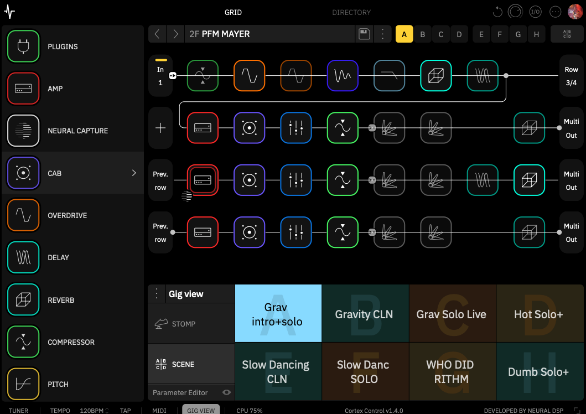The width and height of the screenshot is (586, 414).
Task: Select scene B in the top bar
Action: [x=423, y=34]
